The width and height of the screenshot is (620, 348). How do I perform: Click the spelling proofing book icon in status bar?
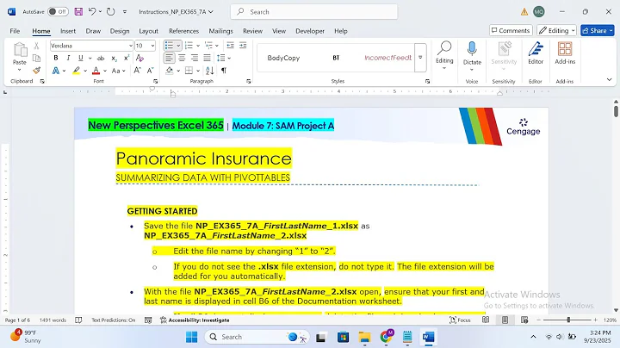click(x=78, y=320)
